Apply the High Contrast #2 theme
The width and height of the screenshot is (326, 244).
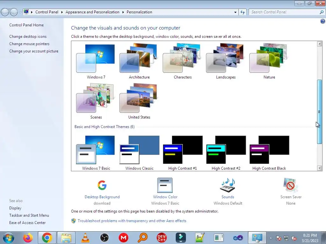(x=226, y=153)
